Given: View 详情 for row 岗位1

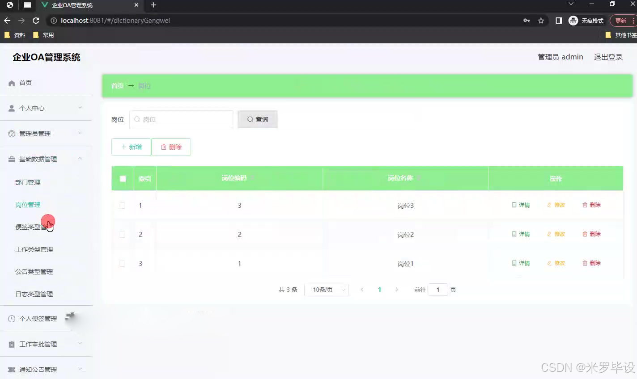Looking at the screenshot, I should pos(521,263).
